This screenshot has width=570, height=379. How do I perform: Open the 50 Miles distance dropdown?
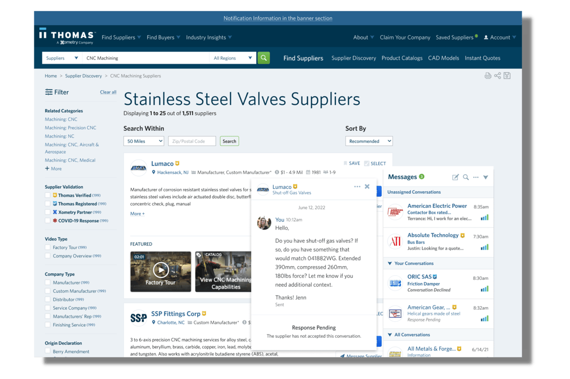click(144, 141)
